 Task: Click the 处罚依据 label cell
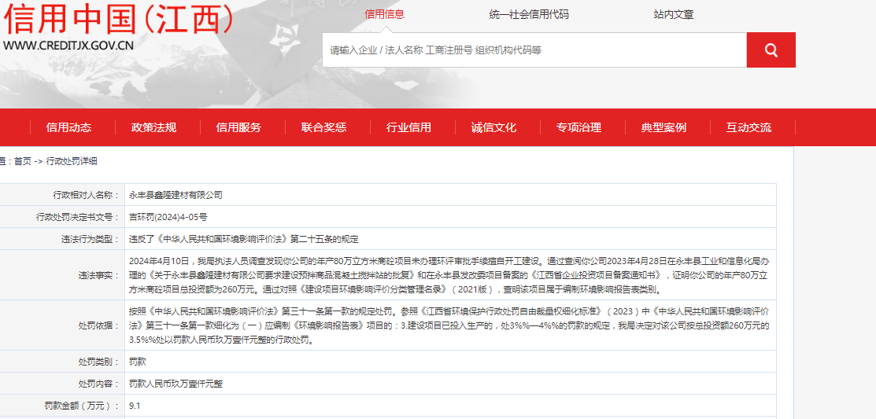(61, 325)
